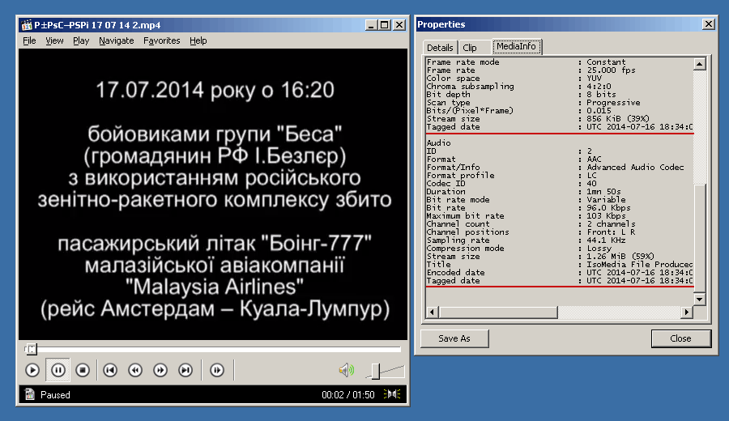Viewport: 729px width, 421px height.
Task: Open the Navigate menu
Action: click(116, 40)
